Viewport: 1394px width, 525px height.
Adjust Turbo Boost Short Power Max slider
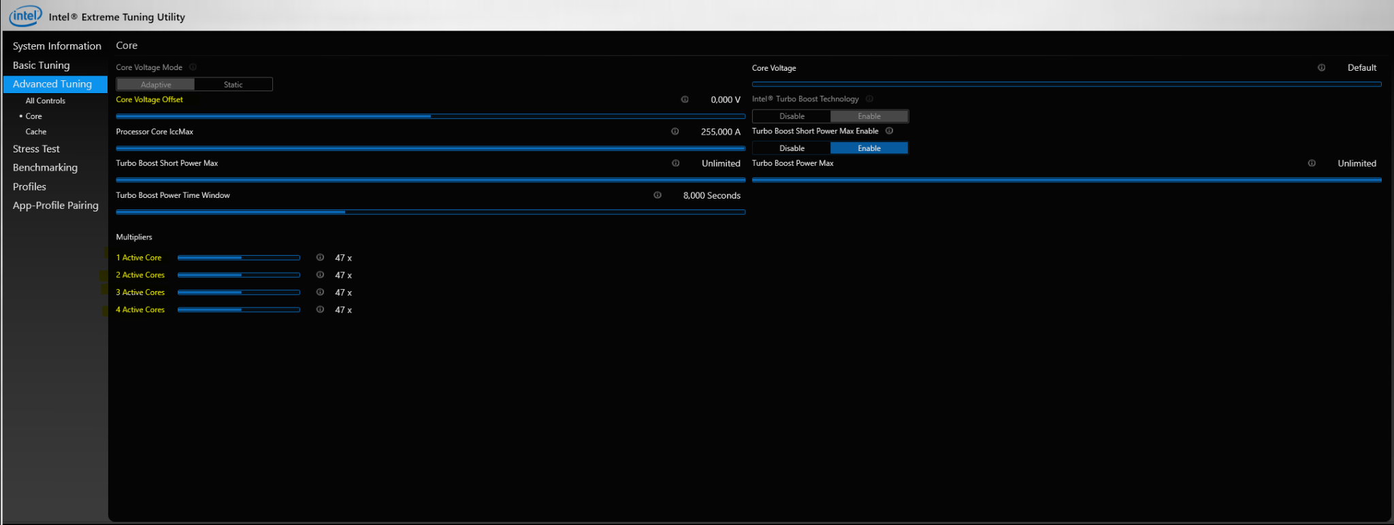[x=431, y=180]
